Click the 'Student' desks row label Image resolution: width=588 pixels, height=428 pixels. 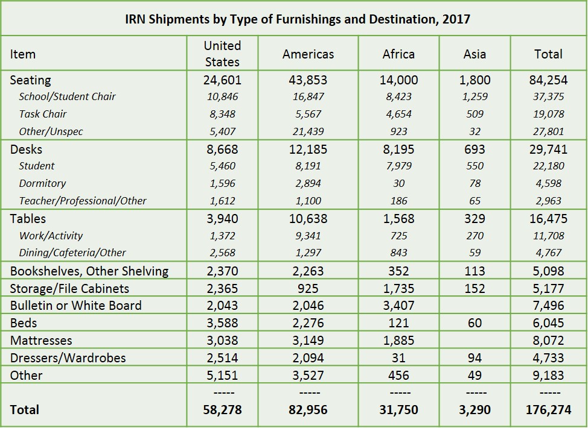(x=37, y=166)
